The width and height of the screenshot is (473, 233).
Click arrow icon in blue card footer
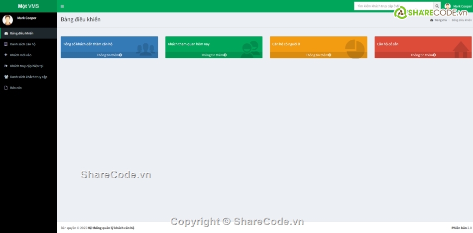(120, 55)
